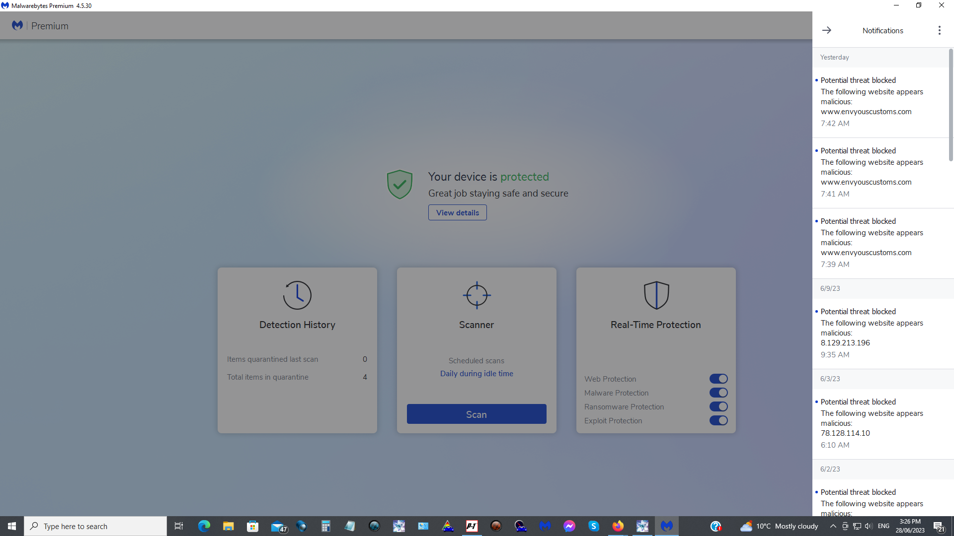Open Messenger from the taskbar
Screen dimensions: 954x536
pos(569,526)
